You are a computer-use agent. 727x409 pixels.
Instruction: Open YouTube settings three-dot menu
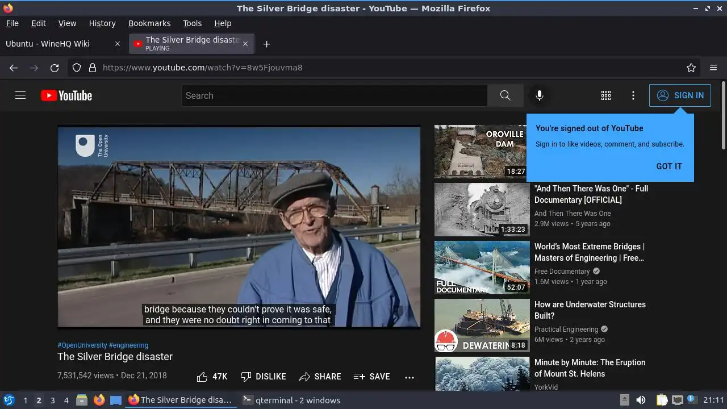(633, 95)
